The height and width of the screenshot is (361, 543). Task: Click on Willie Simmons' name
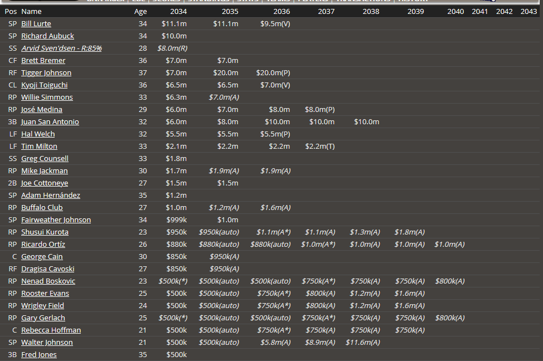47,97
